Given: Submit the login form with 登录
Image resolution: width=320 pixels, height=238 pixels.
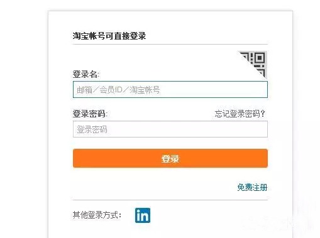Looking at the screenshot, I should click(x=170, y=158).
